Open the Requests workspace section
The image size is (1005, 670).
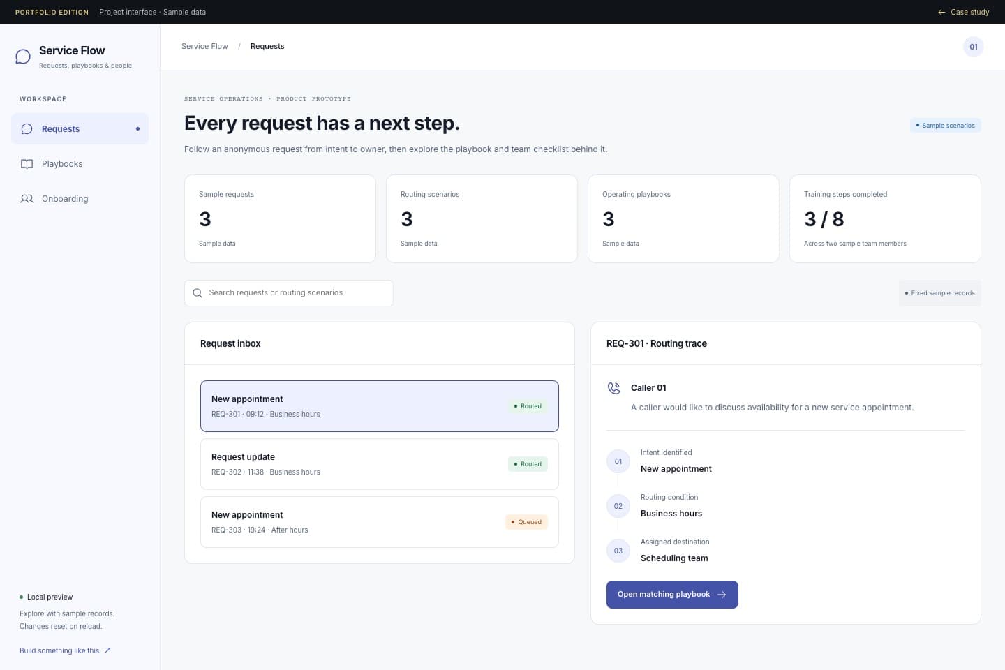click(x=80, y=129)
